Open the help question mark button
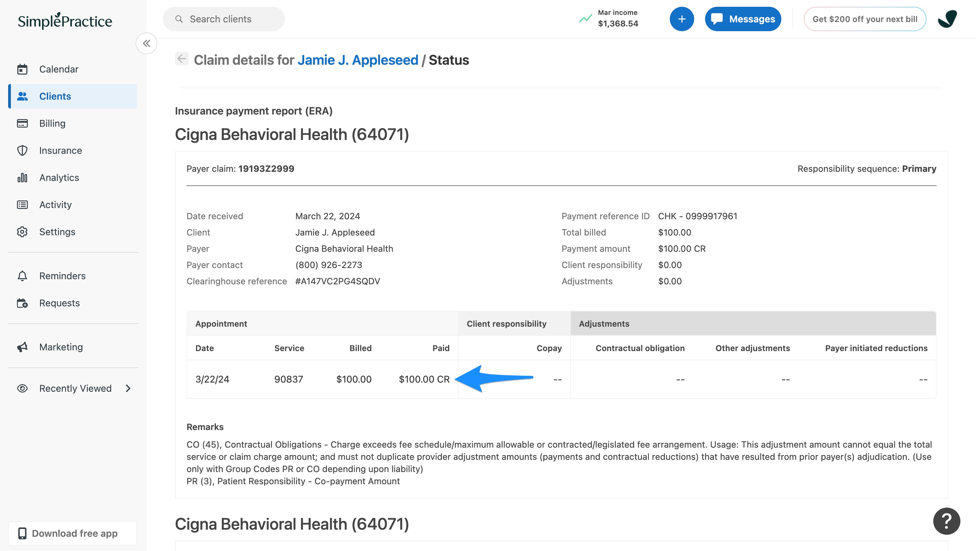 click(x=946, y=521)
